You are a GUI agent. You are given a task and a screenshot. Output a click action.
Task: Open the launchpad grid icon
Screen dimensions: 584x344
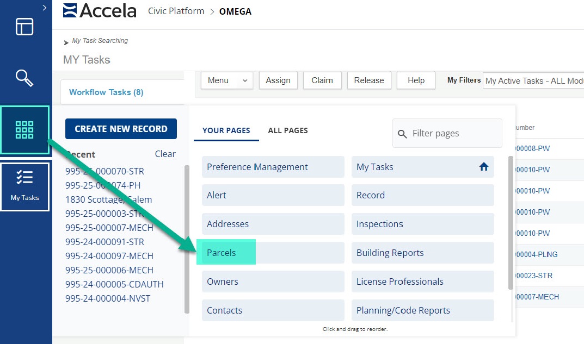pyautogui.click(x=24, y=130)
